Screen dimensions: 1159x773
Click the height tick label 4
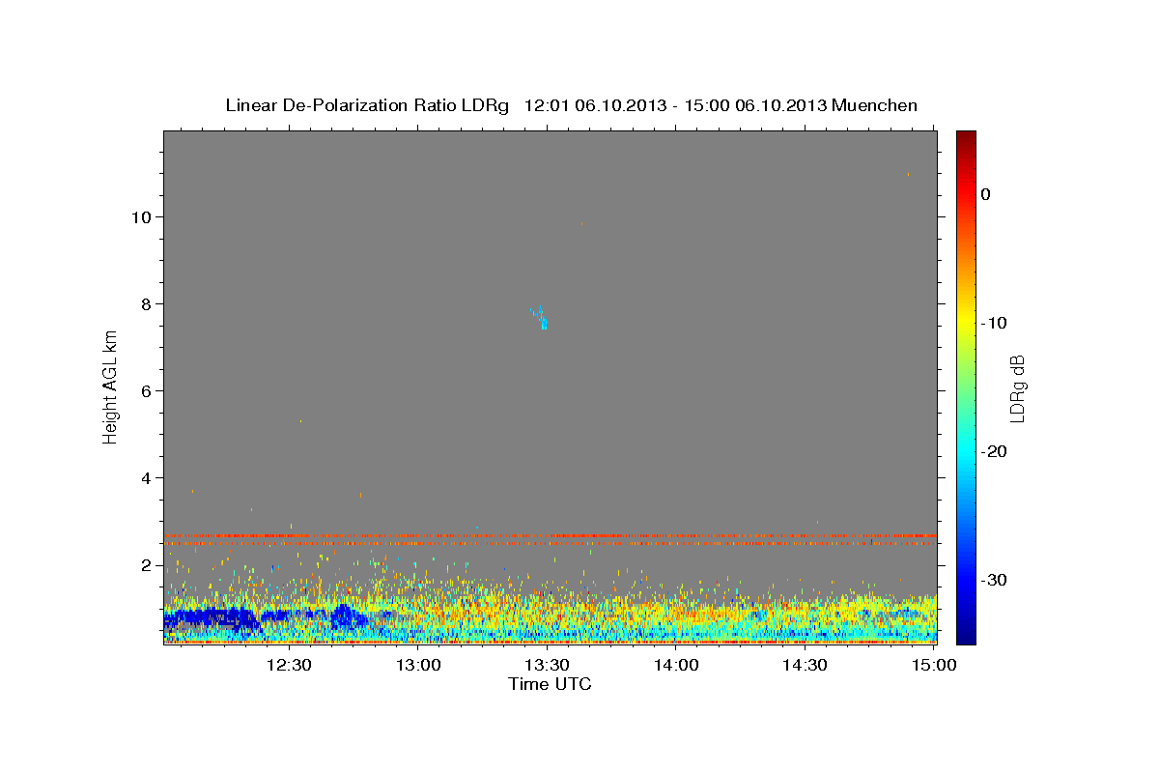pyautogui.click(x=147, y=478)
